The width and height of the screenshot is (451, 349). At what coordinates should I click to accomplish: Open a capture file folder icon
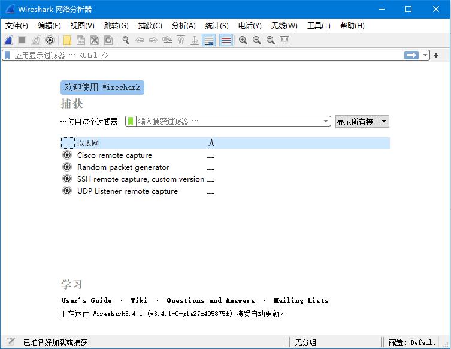tap(67, 40)
